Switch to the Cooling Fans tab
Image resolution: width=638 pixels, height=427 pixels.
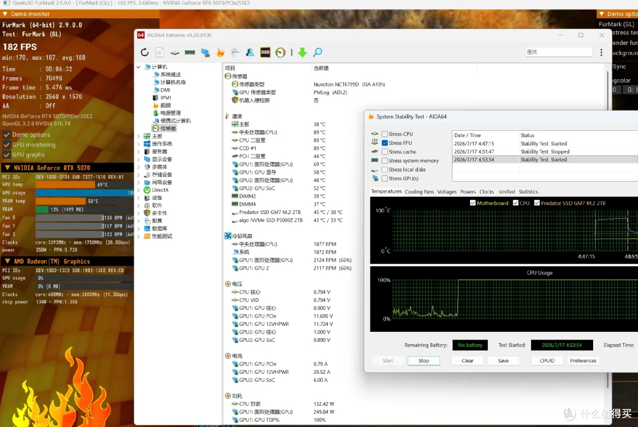point(419,192)
